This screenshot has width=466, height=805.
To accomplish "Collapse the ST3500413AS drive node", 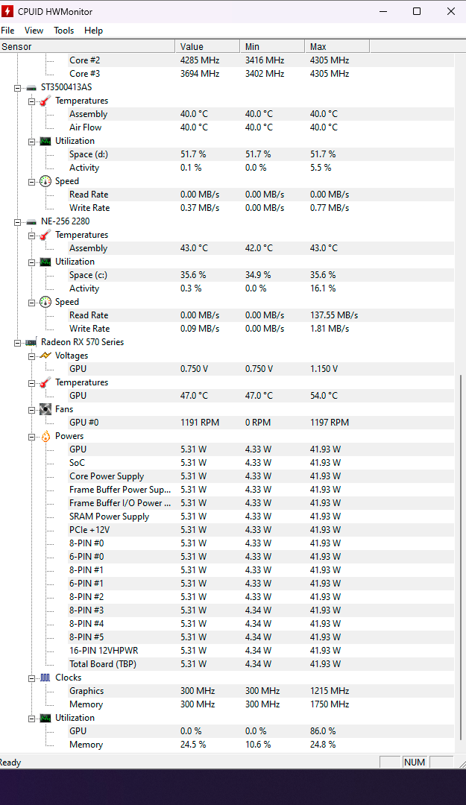I will coord(17,88).
